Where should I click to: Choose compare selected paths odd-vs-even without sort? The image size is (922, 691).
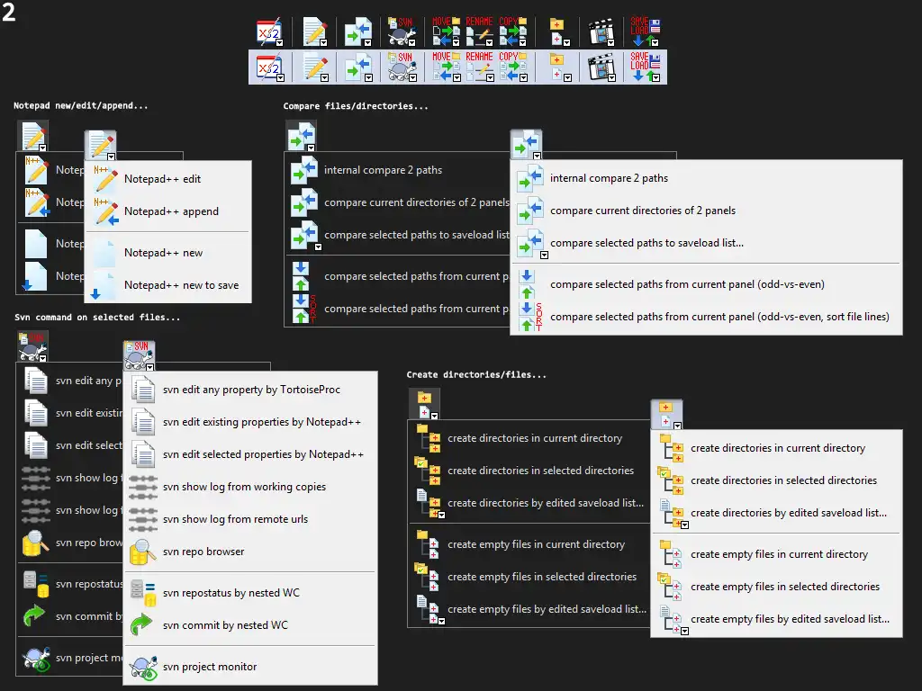click(706, 284)
